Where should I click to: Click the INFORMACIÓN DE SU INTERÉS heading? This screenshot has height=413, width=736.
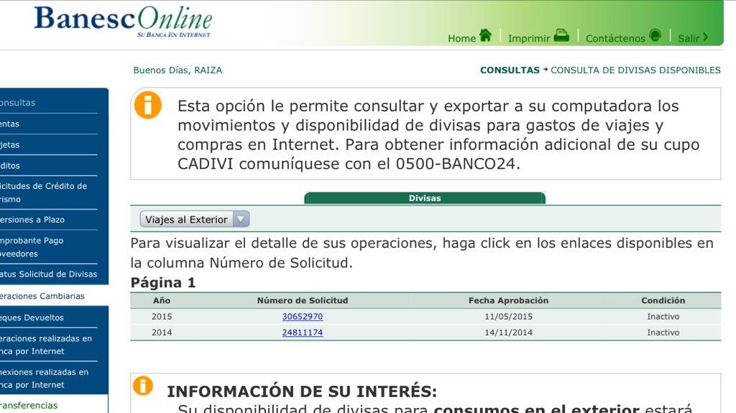coord(302,391)
